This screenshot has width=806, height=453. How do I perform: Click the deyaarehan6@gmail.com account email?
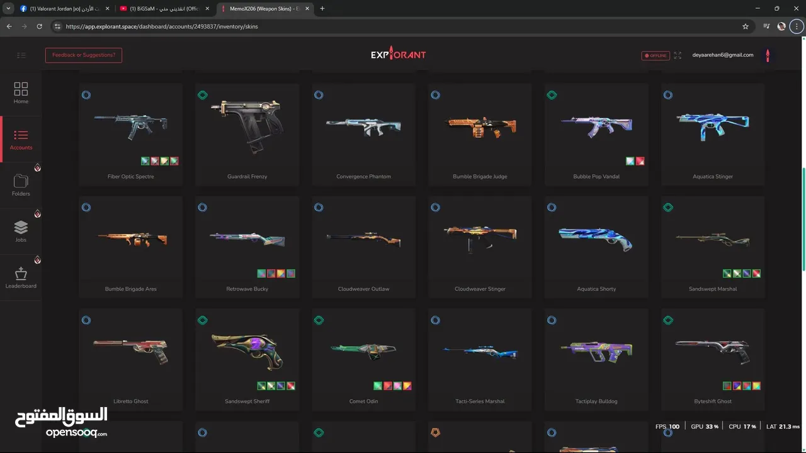[x=723, y=55]
